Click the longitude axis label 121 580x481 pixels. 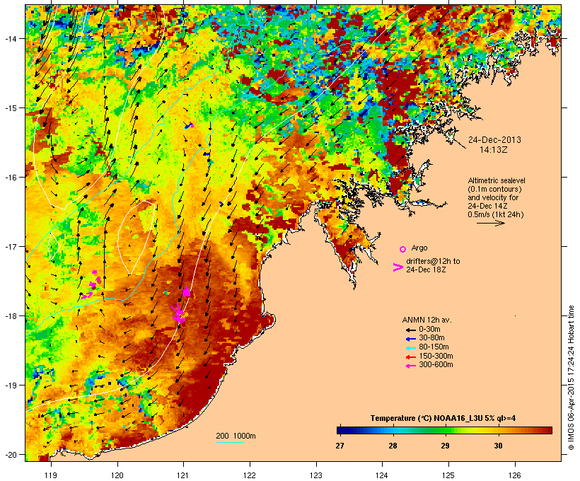[183, 475]
